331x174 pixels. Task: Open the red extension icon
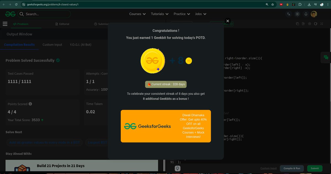click(281, 4)
